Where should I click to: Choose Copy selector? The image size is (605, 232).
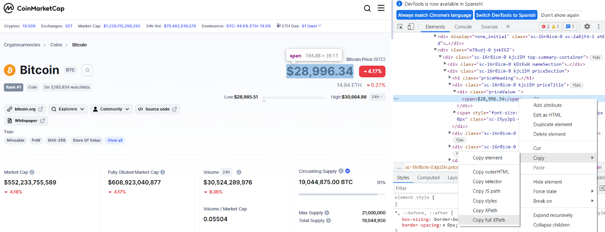489,181
